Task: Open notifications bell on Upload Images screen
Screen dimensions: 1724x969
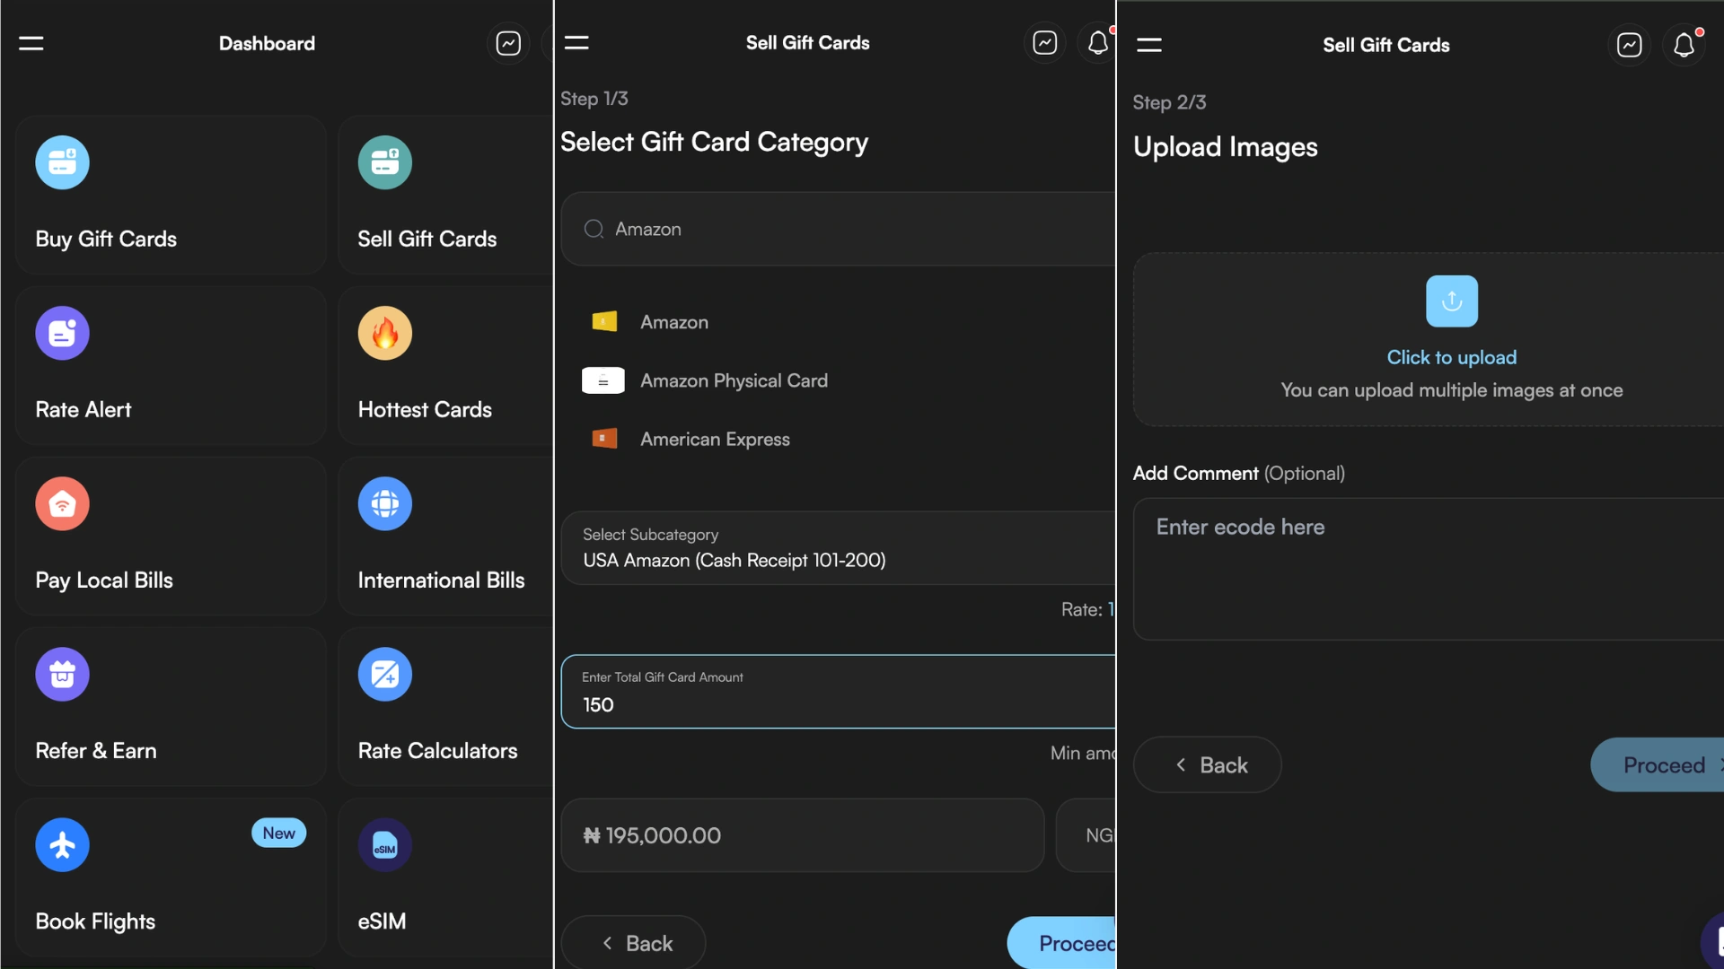Action: pos(1684,45)
